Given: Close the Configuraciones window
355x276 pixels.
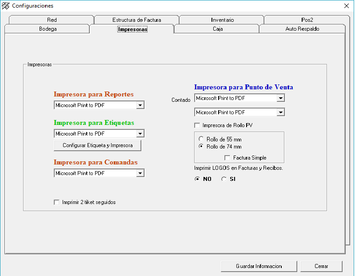Looking at the screenshot, I should tap(346, 6).
